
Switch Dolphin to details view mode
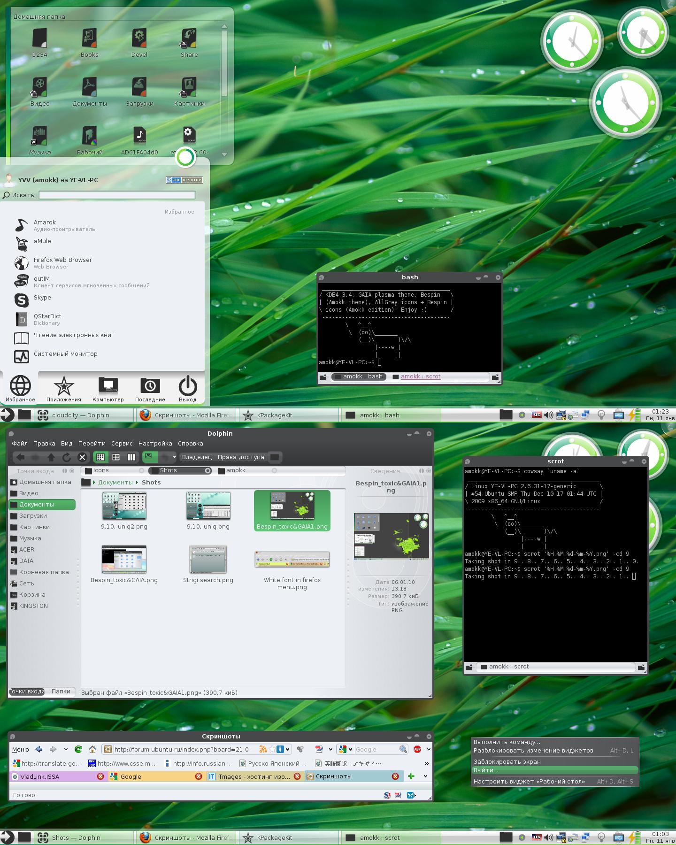116,457
